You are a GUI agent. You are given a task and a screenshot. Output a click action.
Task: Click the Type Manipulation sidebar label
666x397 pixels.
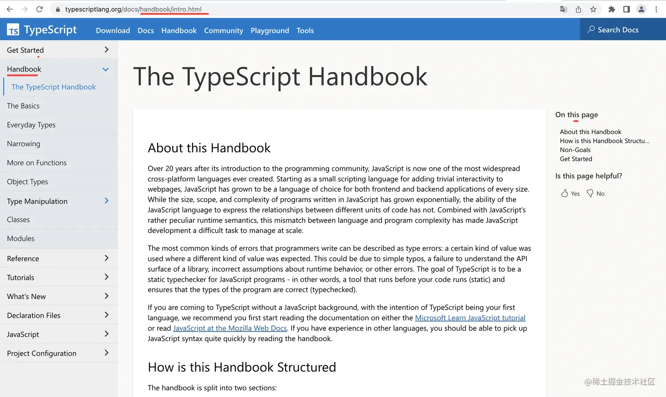[37, 201]
